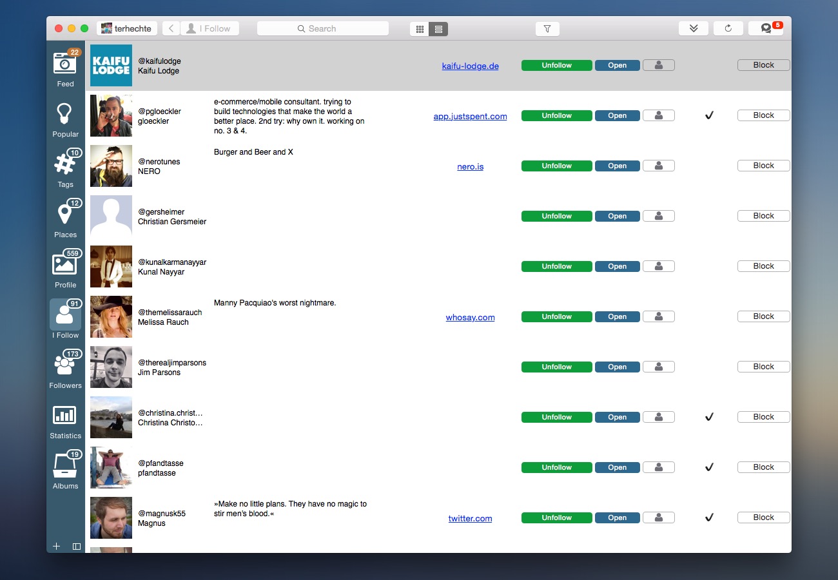Open the Followers section
This screenshot has width=838, height=580.
(65, 369)
